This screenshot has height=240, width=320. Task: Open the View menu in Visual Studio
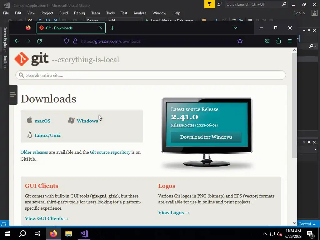click(31, 13)
